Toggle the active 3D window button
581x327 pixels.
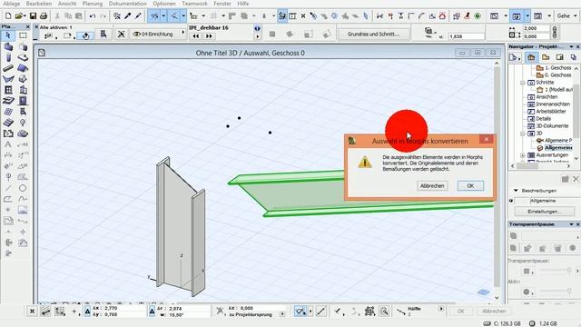(x=517, y=16)
